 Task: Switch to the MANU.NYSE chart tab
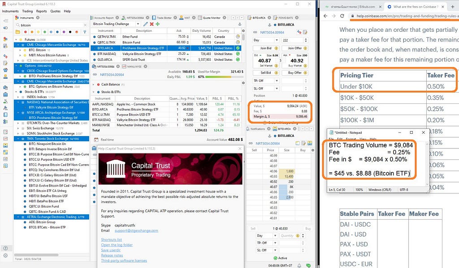[134, 67]
